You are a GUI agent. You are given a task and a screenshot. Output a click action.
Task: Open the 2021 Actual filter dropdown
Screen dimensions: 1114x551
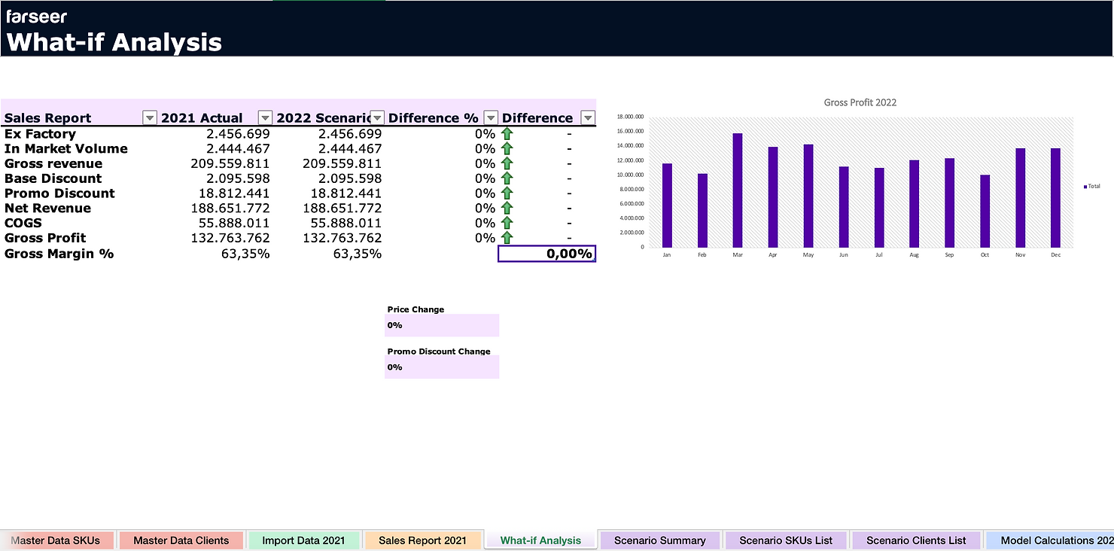pyautogui.click(x=264, y=117)
